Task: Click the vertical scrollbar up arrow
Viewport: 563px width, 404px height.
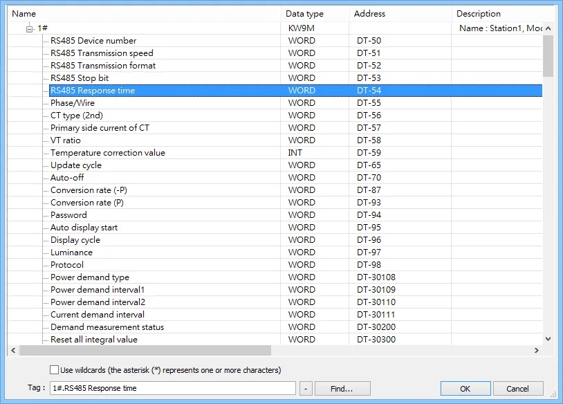Action: [x=548, y=28]
